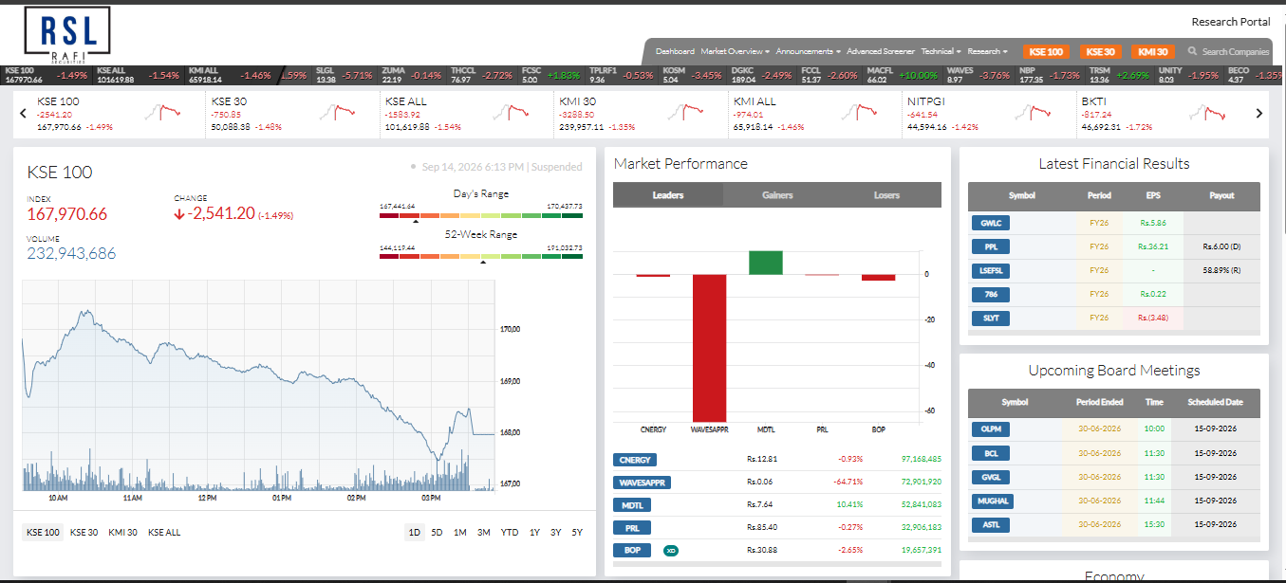Set chart range to 3Y
Image resolution: width=1286 pixels, height=583 pixels.
click(x=556, y=533)
